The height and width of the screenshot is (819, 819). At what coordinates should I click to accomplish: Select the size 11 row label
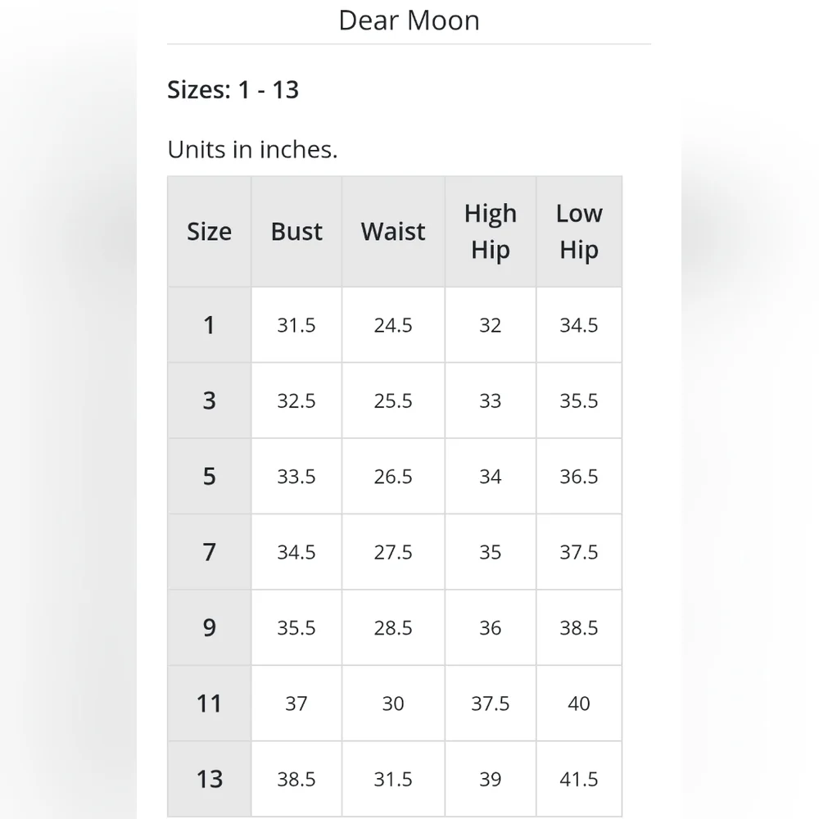210,704
